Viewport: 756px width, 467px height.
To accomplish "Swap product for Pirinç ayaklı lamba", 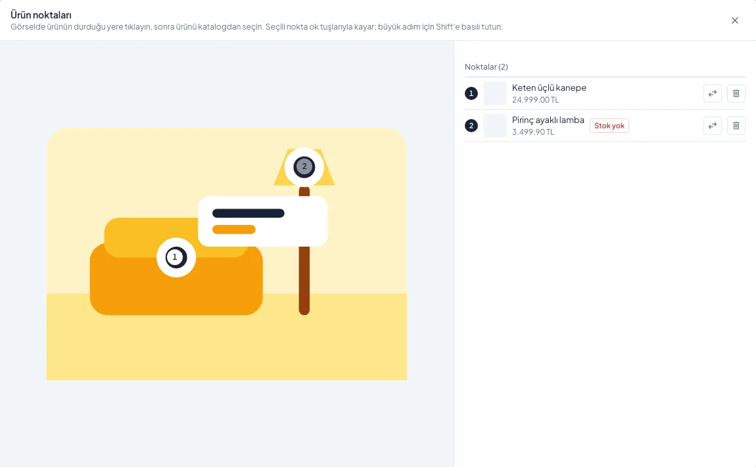I will [x=712, y=126].
